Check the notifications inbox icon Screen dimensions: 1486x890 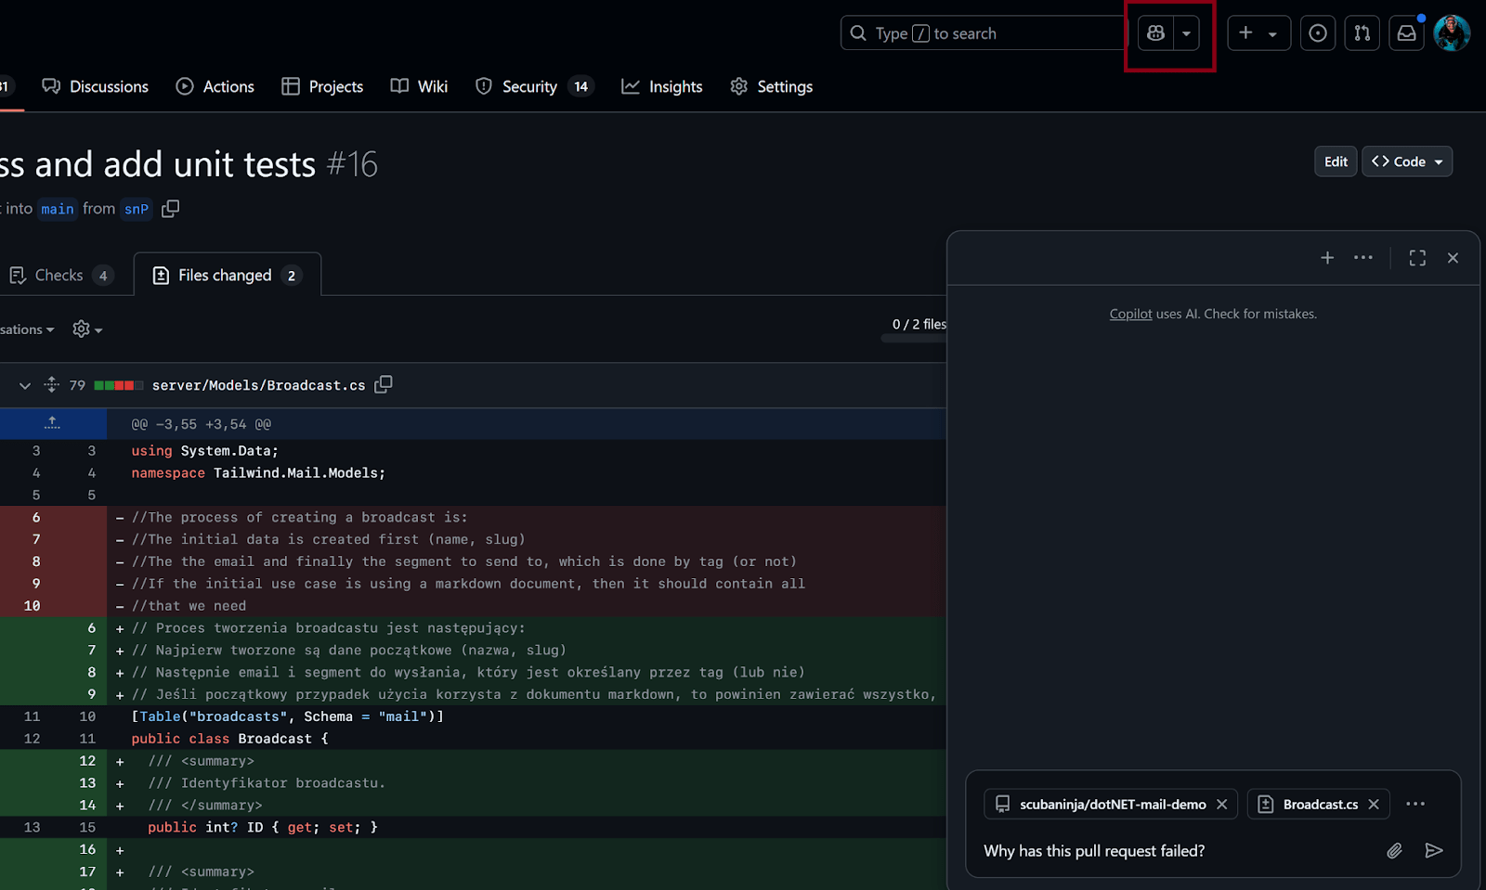click(x=1405, y=32)
